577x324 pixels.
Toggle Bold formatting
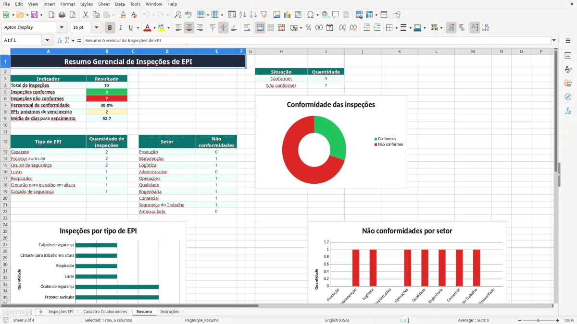110,28
